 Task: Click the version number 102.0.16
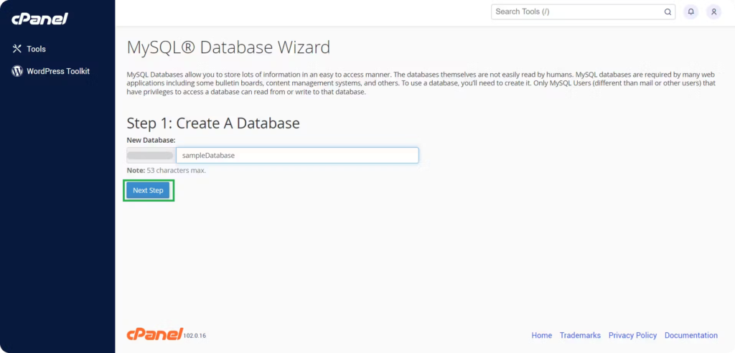195,336
